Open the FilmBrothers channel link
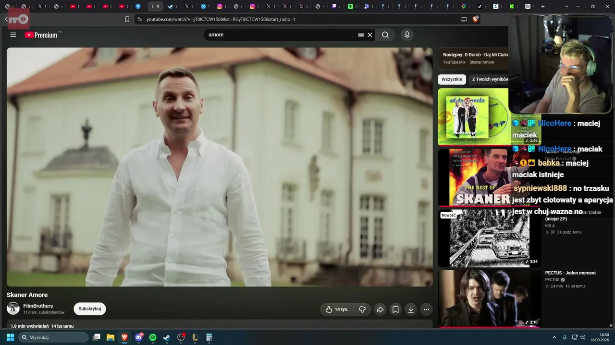Screen dimensions: 615x345 [38, 306]
